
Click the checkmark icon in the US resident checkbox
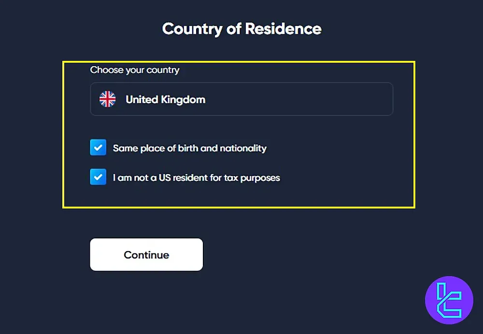coord(98,177)
